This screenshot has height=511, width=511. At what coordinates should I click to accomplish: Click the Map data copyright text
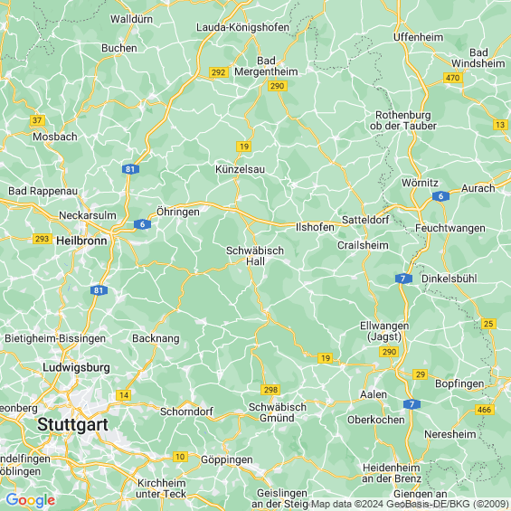pyautogui.click(x=411, y=504)
